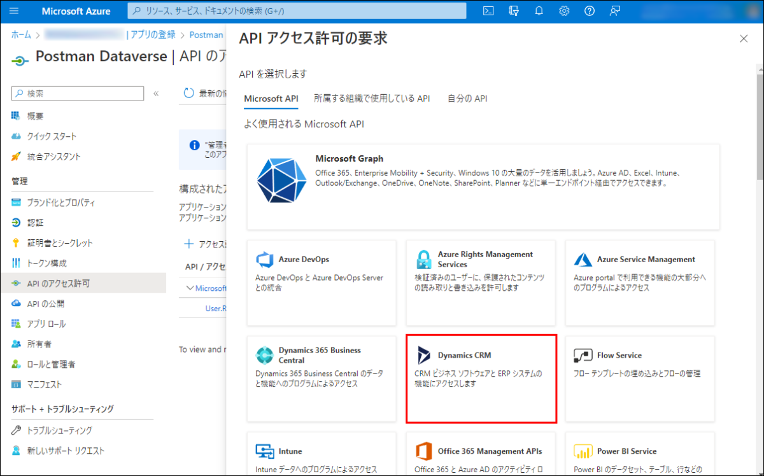Go to the ホーム breadcrumb link
Screen dimensions: 764x476
coord(21,35)
